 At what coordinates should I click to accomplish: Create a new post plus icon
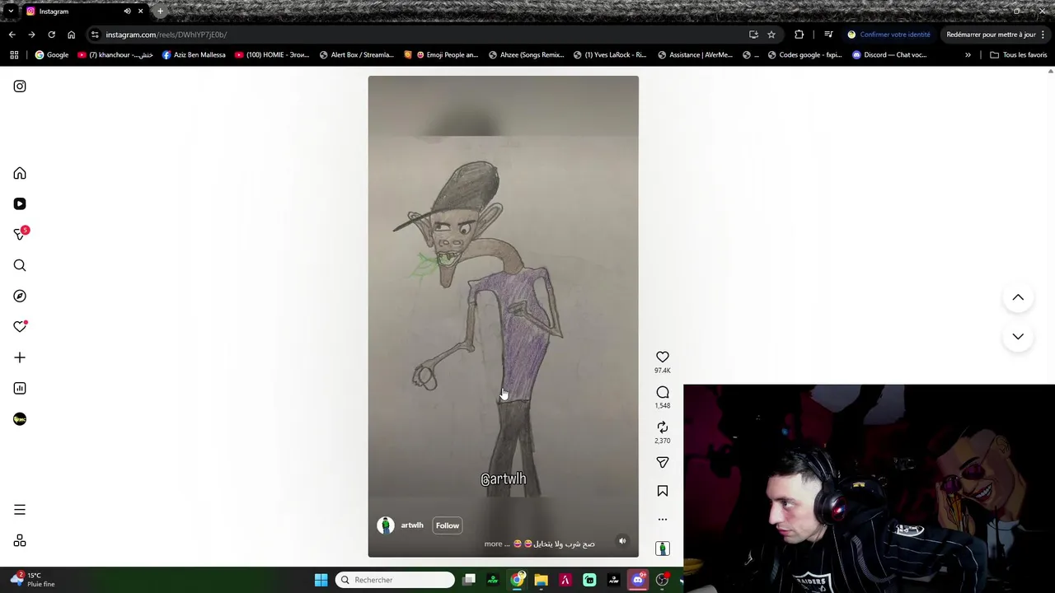click(20, 357)
